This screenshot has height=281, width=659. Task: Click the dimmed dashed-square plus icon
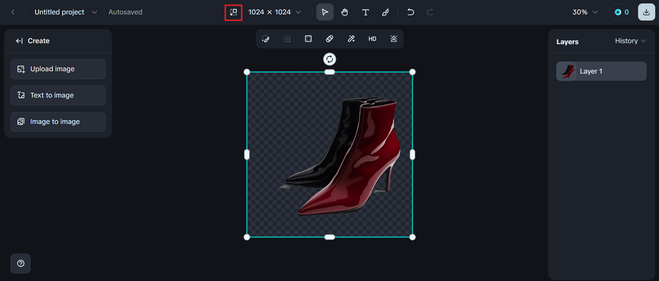(287, 39)
